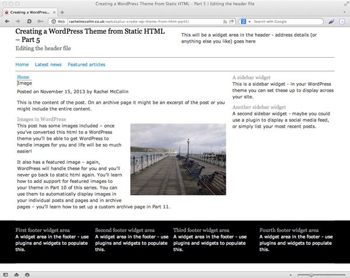The width and height of the screenshot is (350, 278).
Task: Open the search engine dropdown arrow
Action: (249, 22)
